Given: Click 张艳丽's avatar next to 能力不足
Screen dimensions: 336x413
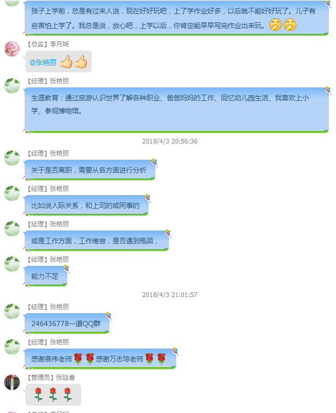Looking at the screenshot, I should pos(12,264).
